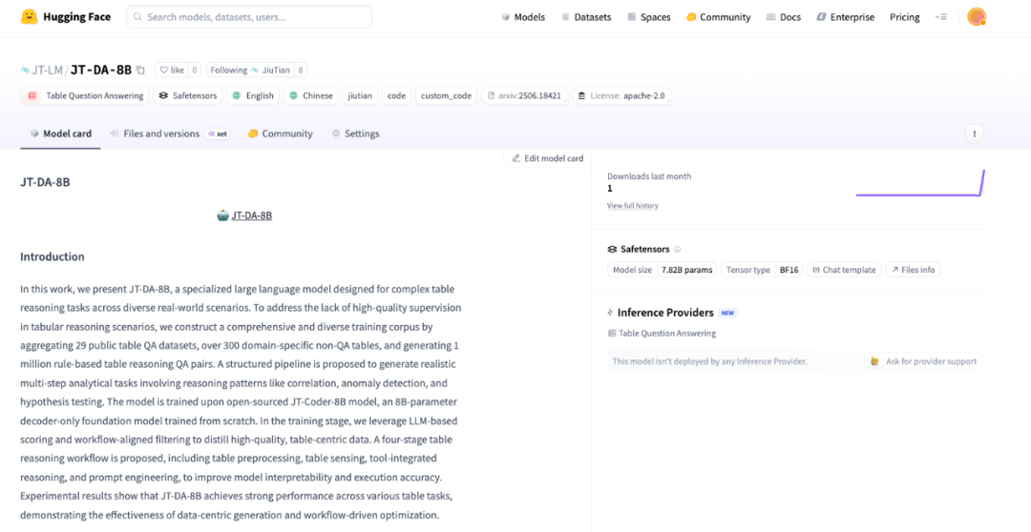Click the downloads history line chart
1031x532 pixels.
click(x=920, y=183)
